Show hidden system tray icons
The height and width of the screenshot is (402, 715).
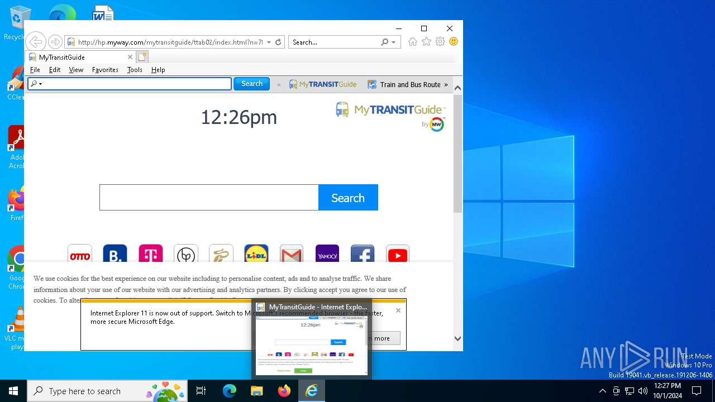tap(602, 391)
